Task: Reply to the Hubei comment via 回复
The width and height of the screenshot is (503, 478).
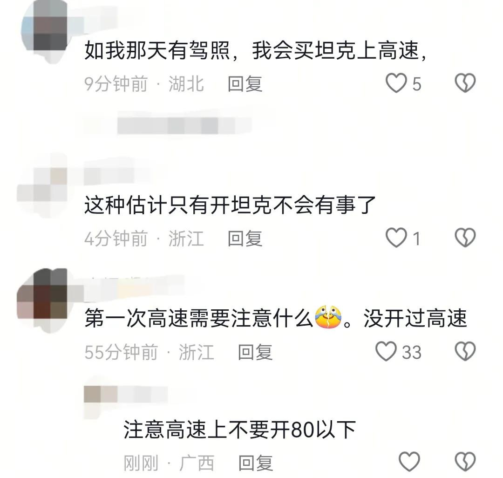Action: (245, 84)
